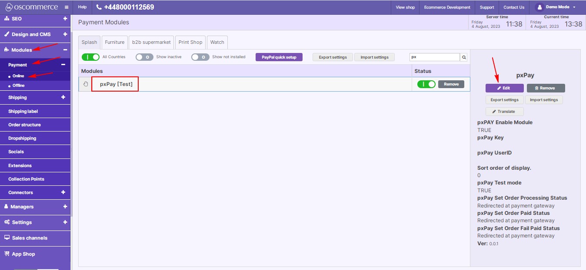
Task: Expand the Settings plus sign
Action: click(65, 222)
